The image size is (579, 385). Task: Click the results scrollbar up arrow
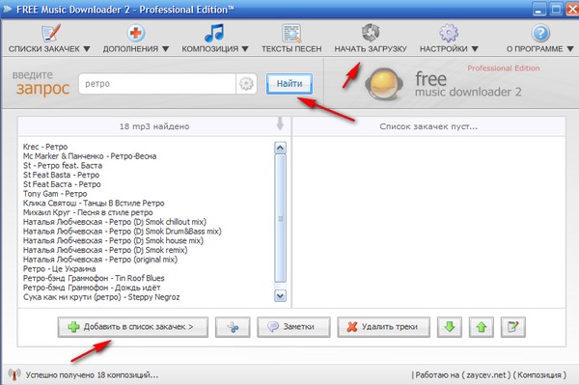[280, 148]
